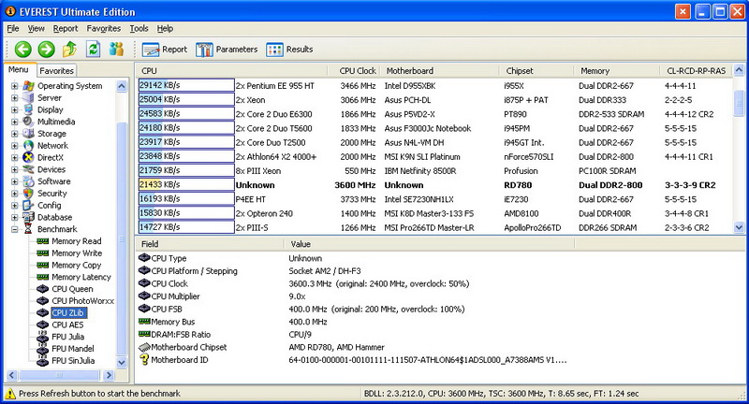Select FPU SinJulia benchmark

point(73,361)
